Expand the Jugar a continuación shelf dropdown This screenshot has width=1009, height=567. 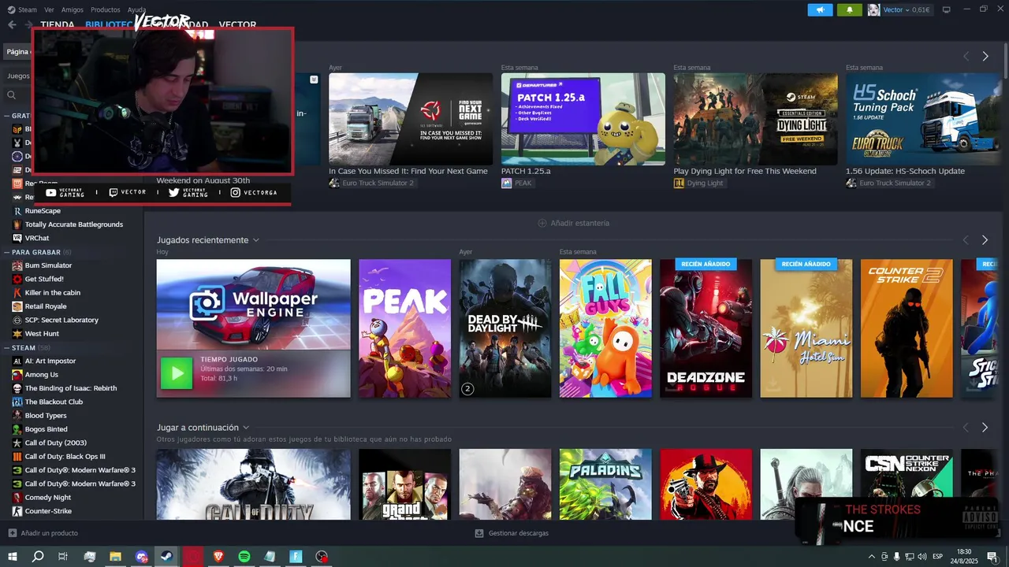(x=246, y=428)
